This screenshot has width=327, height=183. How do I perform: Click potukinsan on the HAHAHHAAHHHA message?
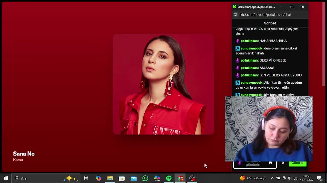(250, 41)
